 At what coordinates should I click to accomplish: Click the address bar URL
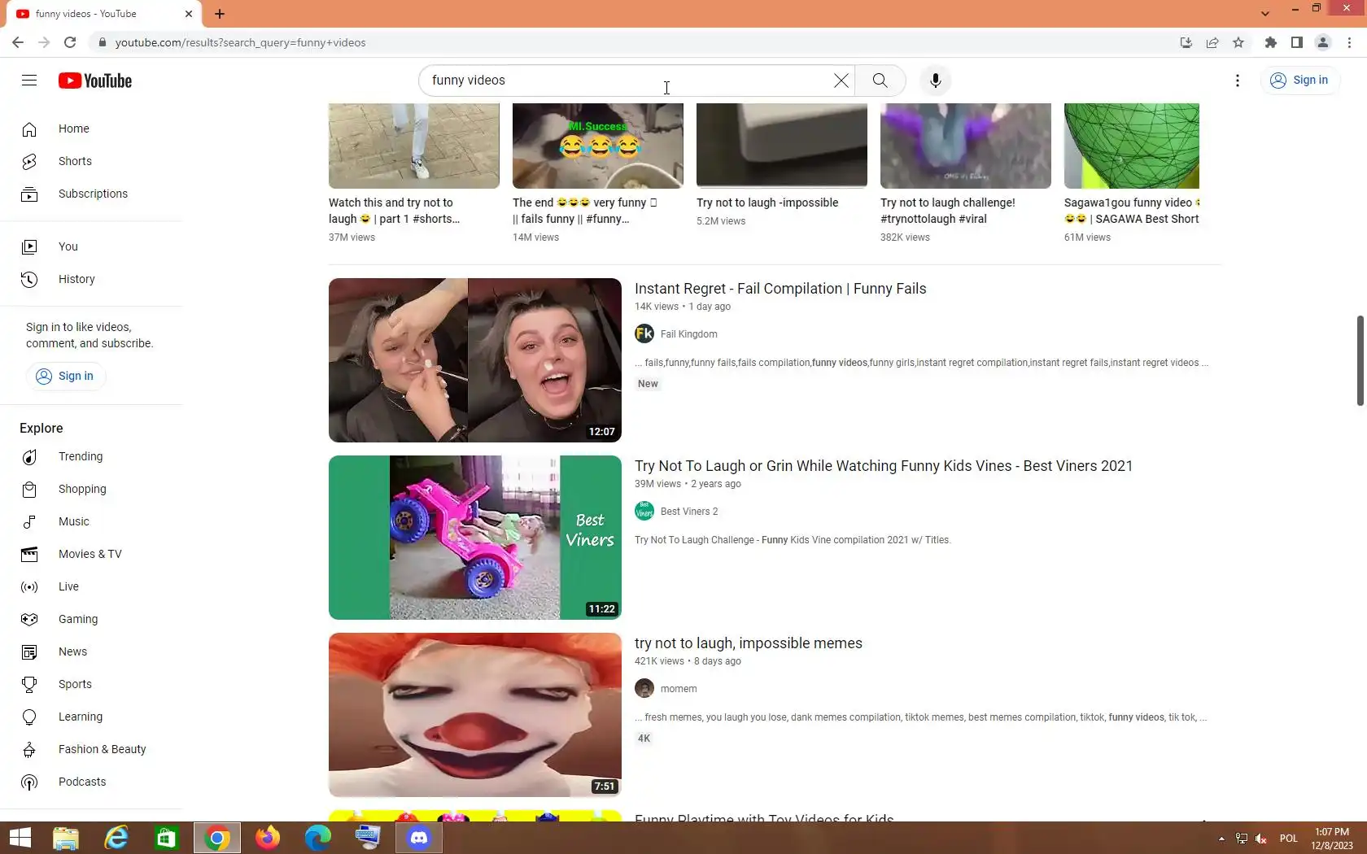[x=240, y=42]
